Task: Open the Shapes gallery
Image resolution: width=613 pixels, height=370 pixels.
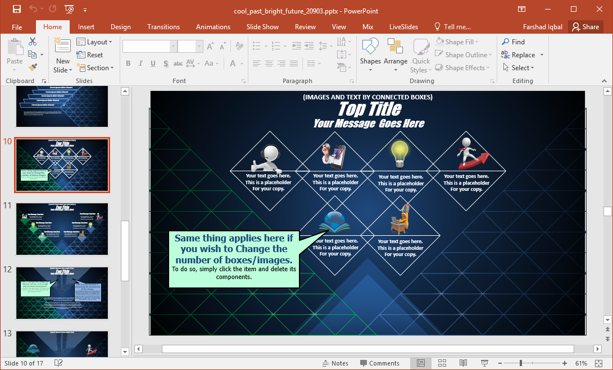Action: pos(370,54)
